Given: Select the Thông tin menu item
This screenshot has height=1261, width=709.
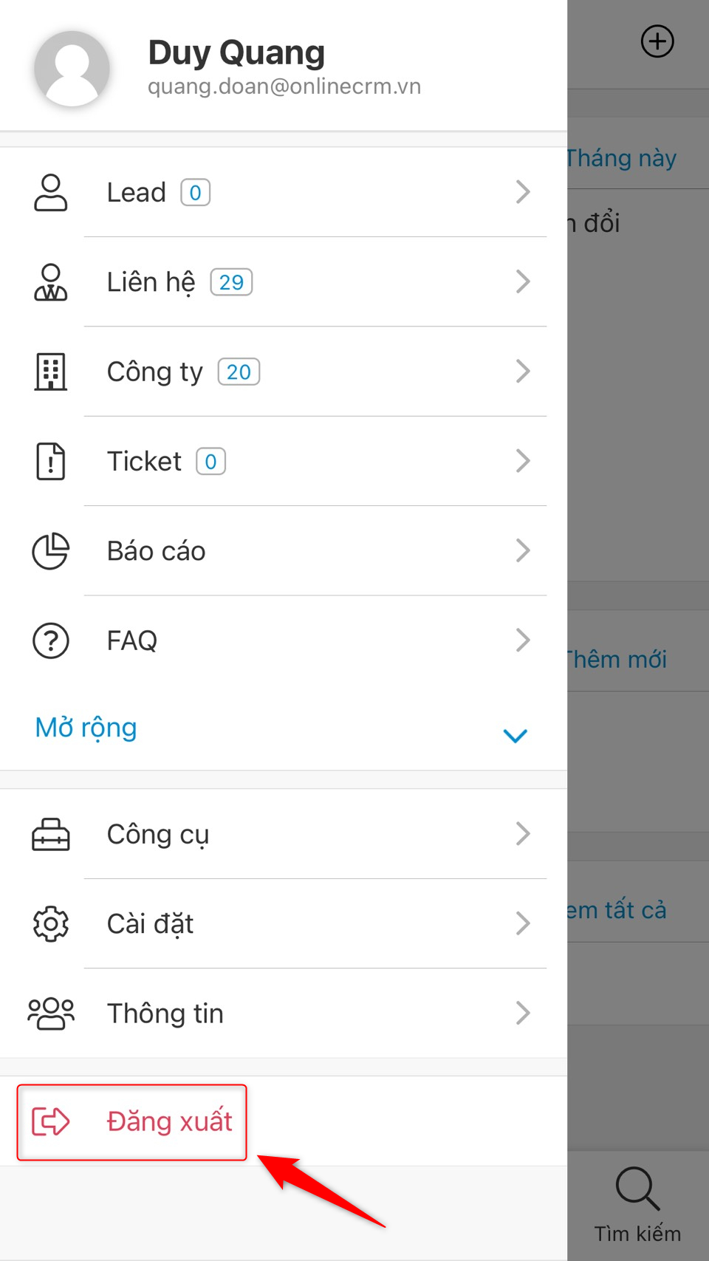Looking at the screenshot, I should click(165, 1014).
